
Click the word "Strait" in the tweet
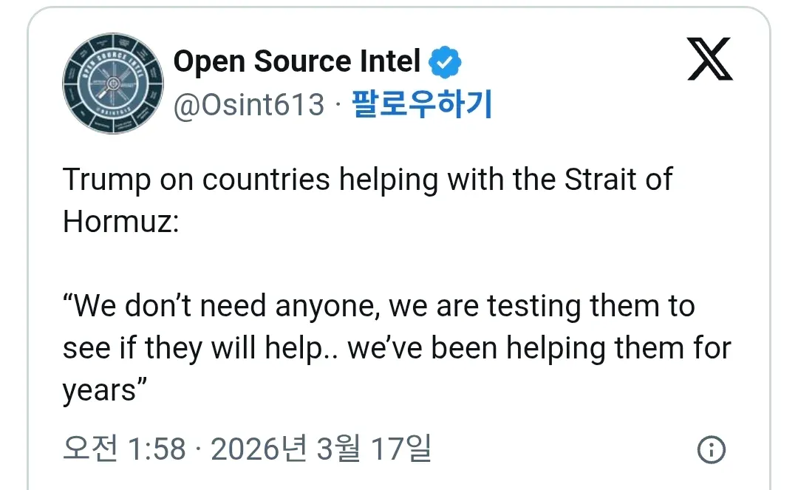601,180
